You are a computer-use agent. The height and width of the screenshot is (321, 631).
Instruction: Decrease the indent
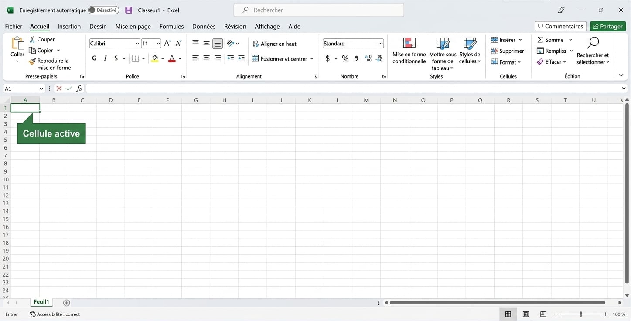tap(230, 58)
